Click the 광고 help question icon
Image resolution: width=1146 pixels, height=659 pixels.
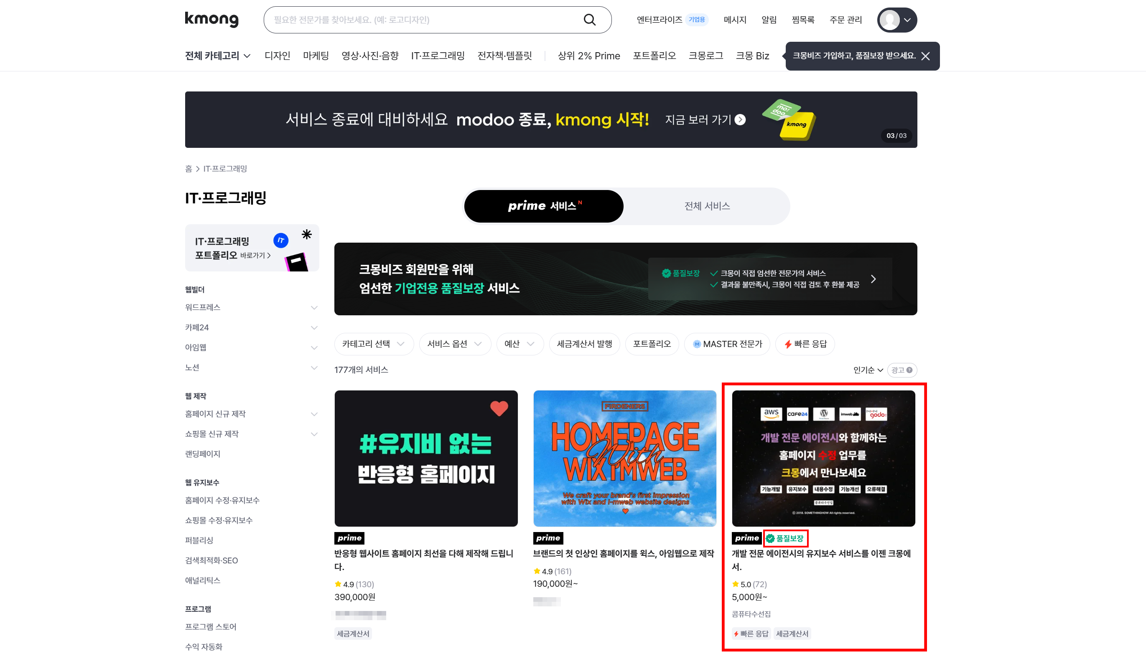909,370
